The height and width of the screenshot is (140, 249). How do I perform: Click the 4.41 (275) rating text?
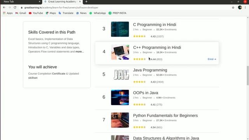(156, 105)
